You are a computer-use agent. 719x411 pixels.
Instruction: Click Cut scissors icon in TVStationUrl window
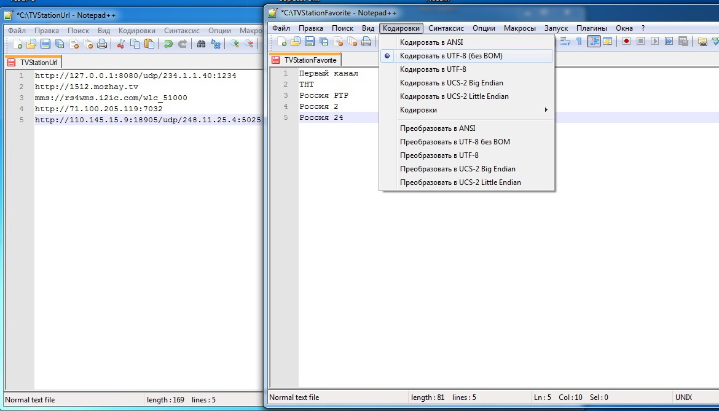point(121,44)
